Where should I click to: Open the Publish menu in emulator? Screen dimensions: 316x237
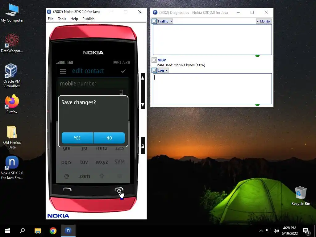point(88,19)
